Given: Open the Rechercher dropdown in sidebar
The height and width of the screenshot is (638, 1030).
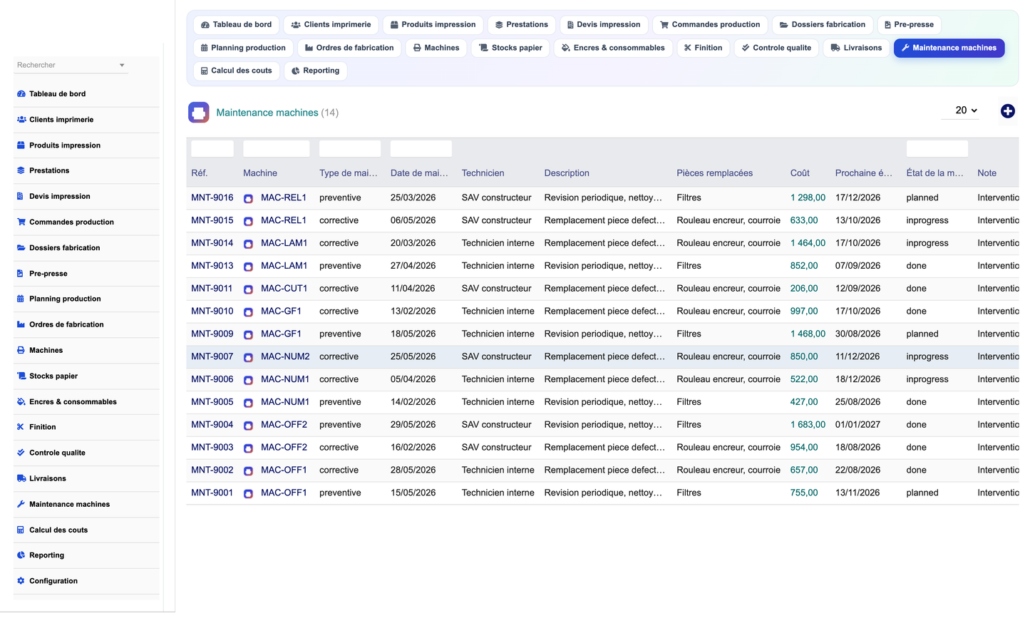Looking at the screenshot, I should (71, 65).
